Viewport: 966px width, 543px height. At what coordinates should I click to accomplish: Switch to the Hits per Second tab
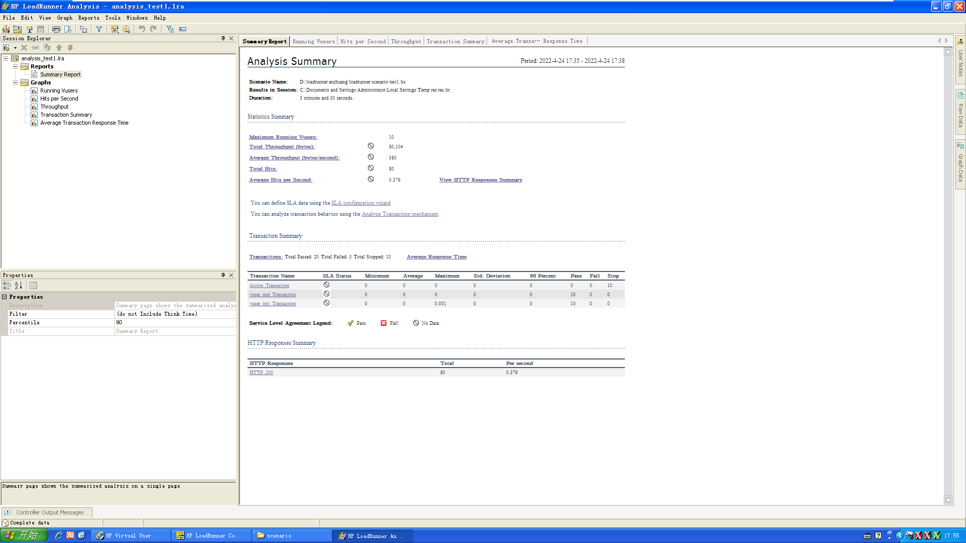(363, 41)
